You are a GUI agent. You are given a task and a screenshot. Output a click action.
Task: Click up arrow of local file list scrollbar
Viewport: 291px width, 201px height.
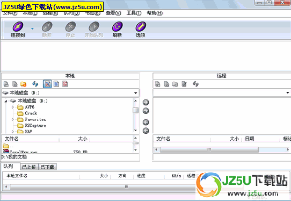(x=136, y=138)
